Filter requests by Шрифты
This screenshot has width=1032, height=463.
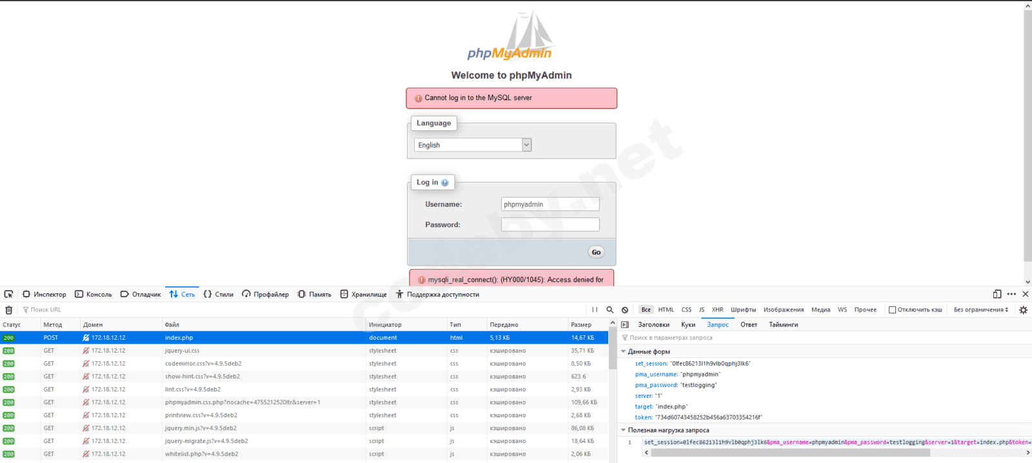(x=744, y=310)
